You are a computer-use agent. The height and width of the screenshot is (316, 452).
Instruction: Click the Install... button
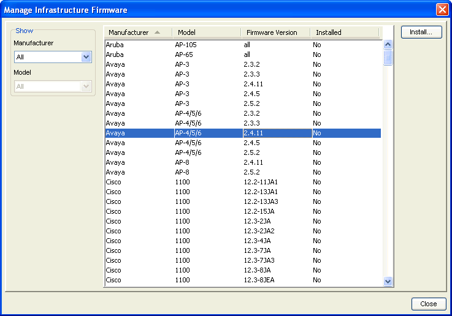(421, 32)
